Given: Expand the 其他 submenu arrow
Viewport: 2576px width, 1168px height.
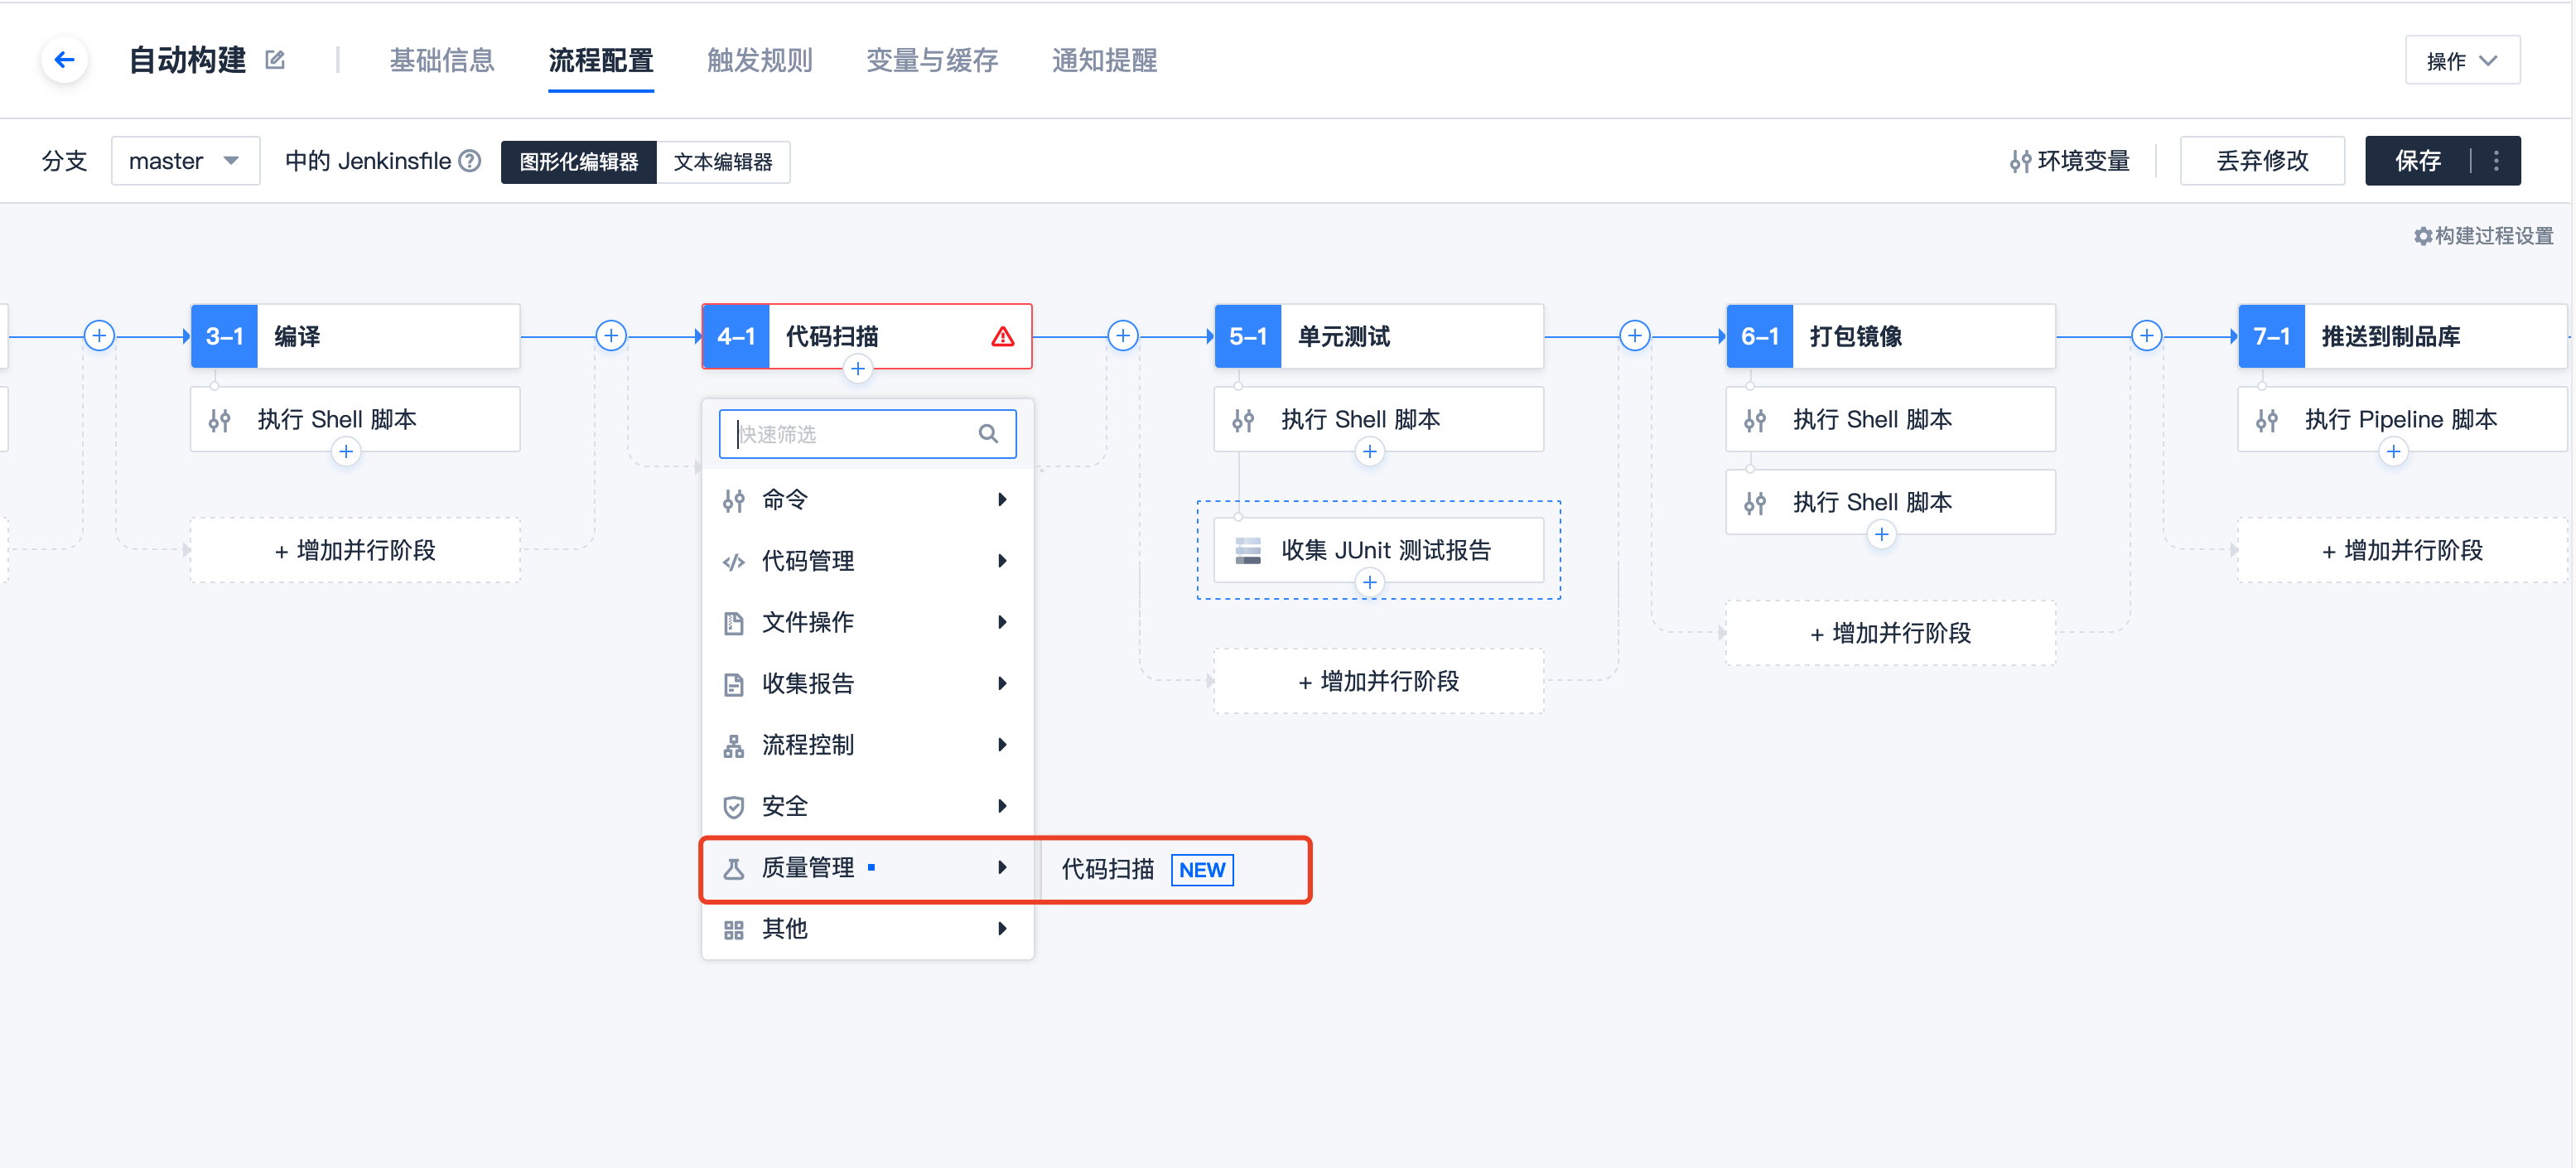Looking at the screenshot, I should tap(1002, 929).
